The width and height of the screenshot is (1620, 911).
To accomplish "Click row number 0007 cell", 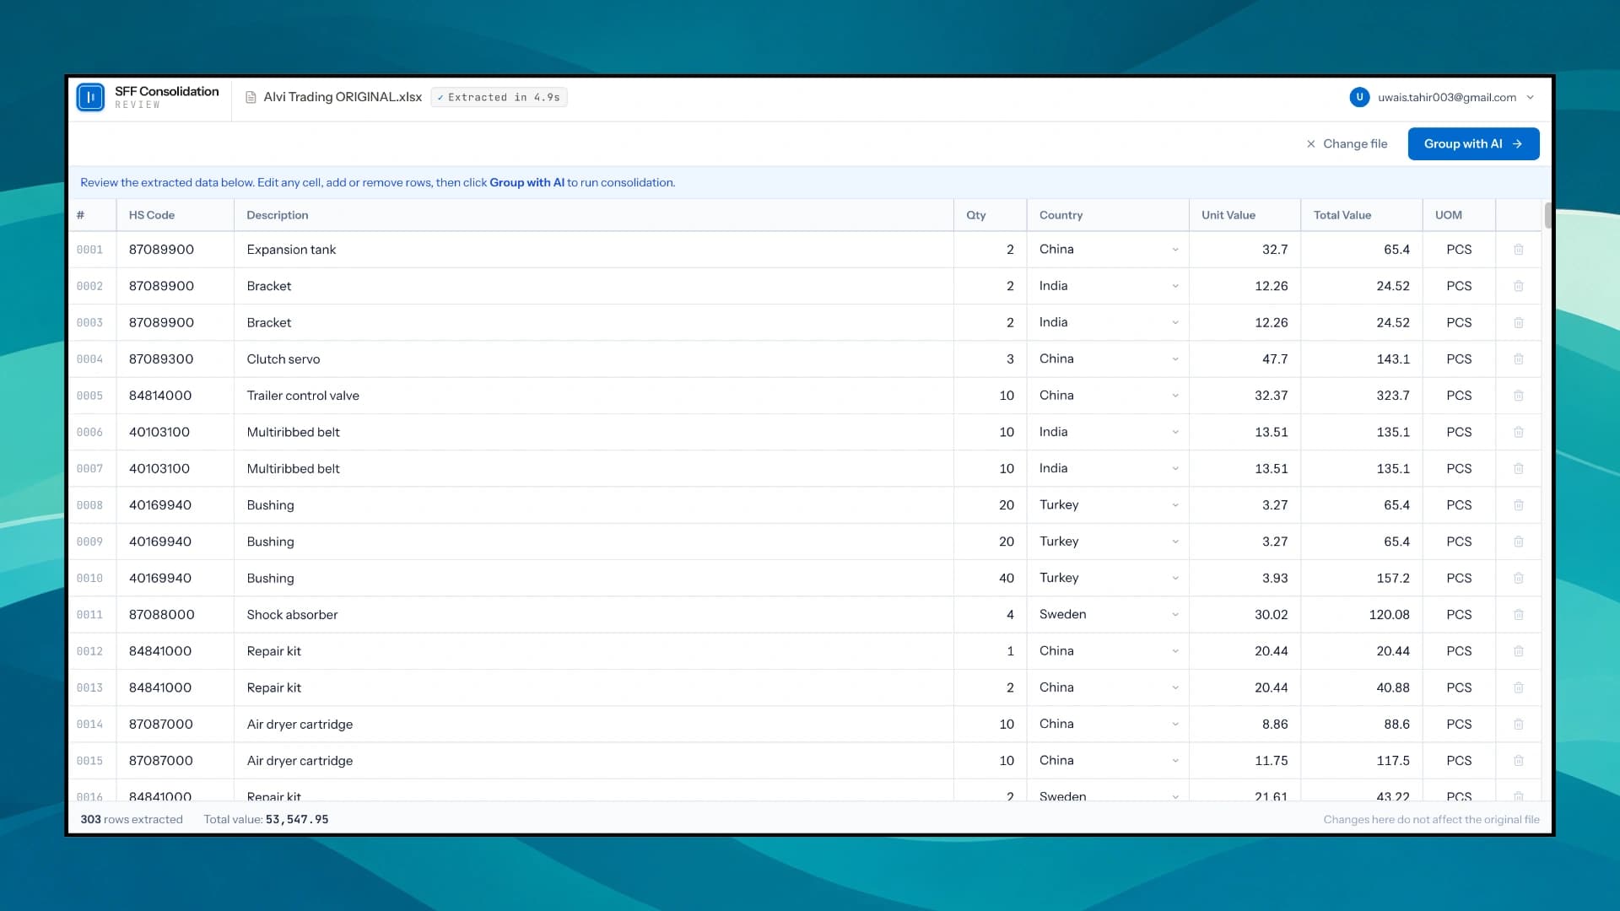I will 92,468.
